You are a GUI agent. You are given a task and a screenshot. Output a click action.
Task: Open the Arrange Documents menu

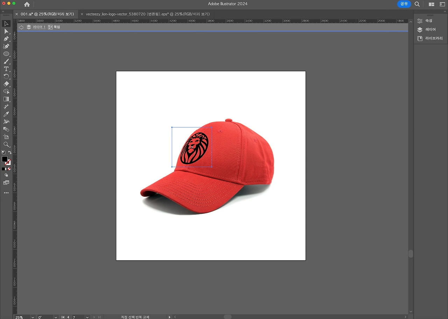432,4
